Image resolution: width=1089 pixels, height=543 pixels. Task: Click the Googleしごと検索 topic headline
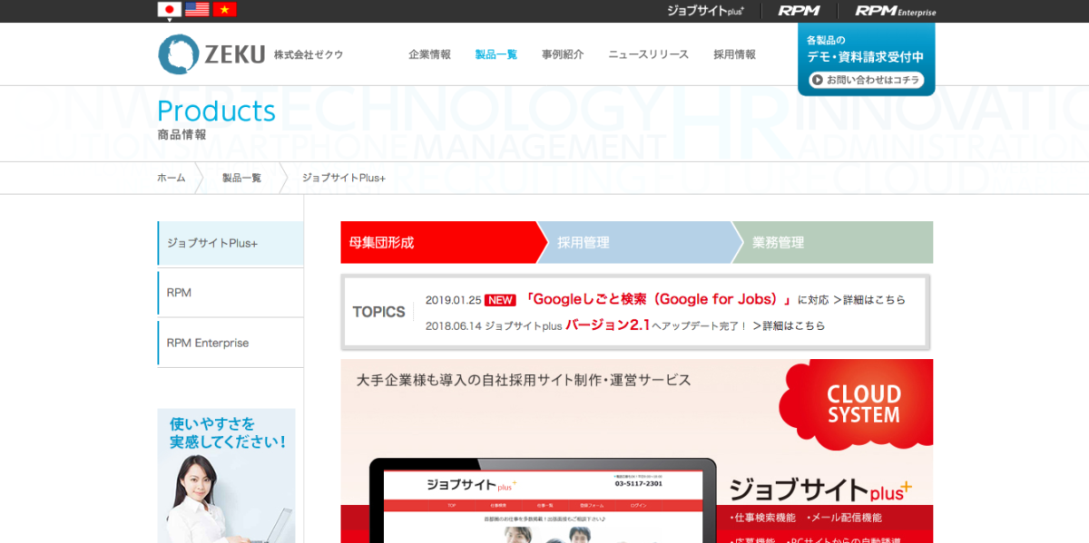(x=659, y=299)
